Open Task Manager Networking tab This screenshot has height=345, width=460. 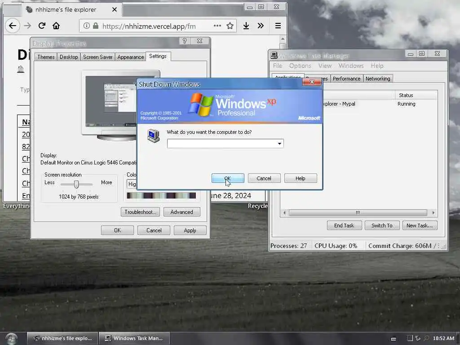coord(378,79)
